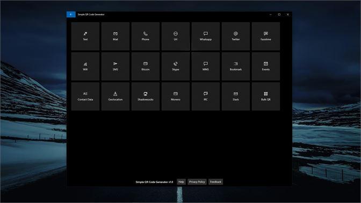The width and height of the screenshot is (361, 203).
Task: Open the Bookmark tile
Action: click(235, 66)
